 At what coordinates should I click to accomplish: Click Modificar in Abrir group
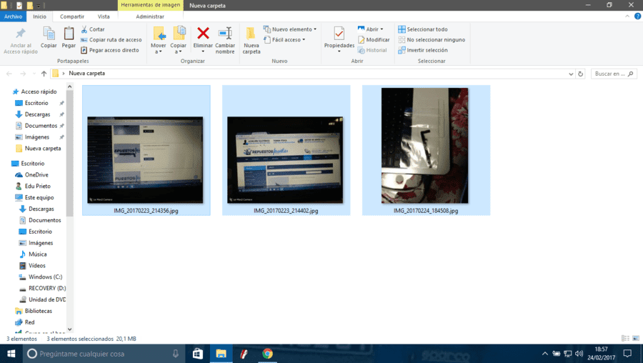point(374,40)
